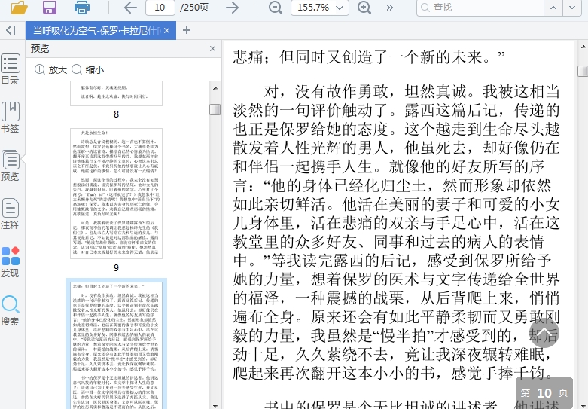Select the highlighted page 10 thumbnail
The width and height of the screenshot is (588, 409).
tap(116, 343)
